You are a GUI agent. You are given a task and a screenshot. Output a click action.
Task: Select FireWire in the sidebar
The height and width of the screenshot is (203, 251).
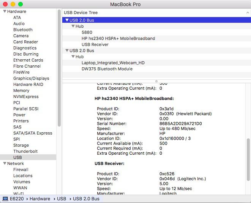21,72
